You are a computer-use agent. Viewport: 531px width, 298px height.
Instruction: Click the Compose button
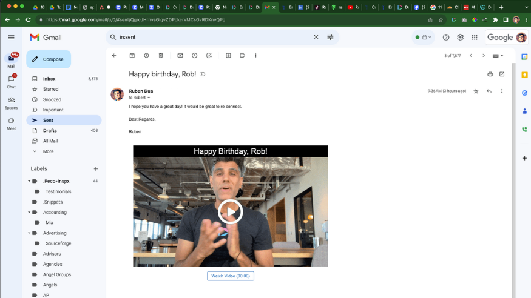pyautogui.click(x=49, y=59)
